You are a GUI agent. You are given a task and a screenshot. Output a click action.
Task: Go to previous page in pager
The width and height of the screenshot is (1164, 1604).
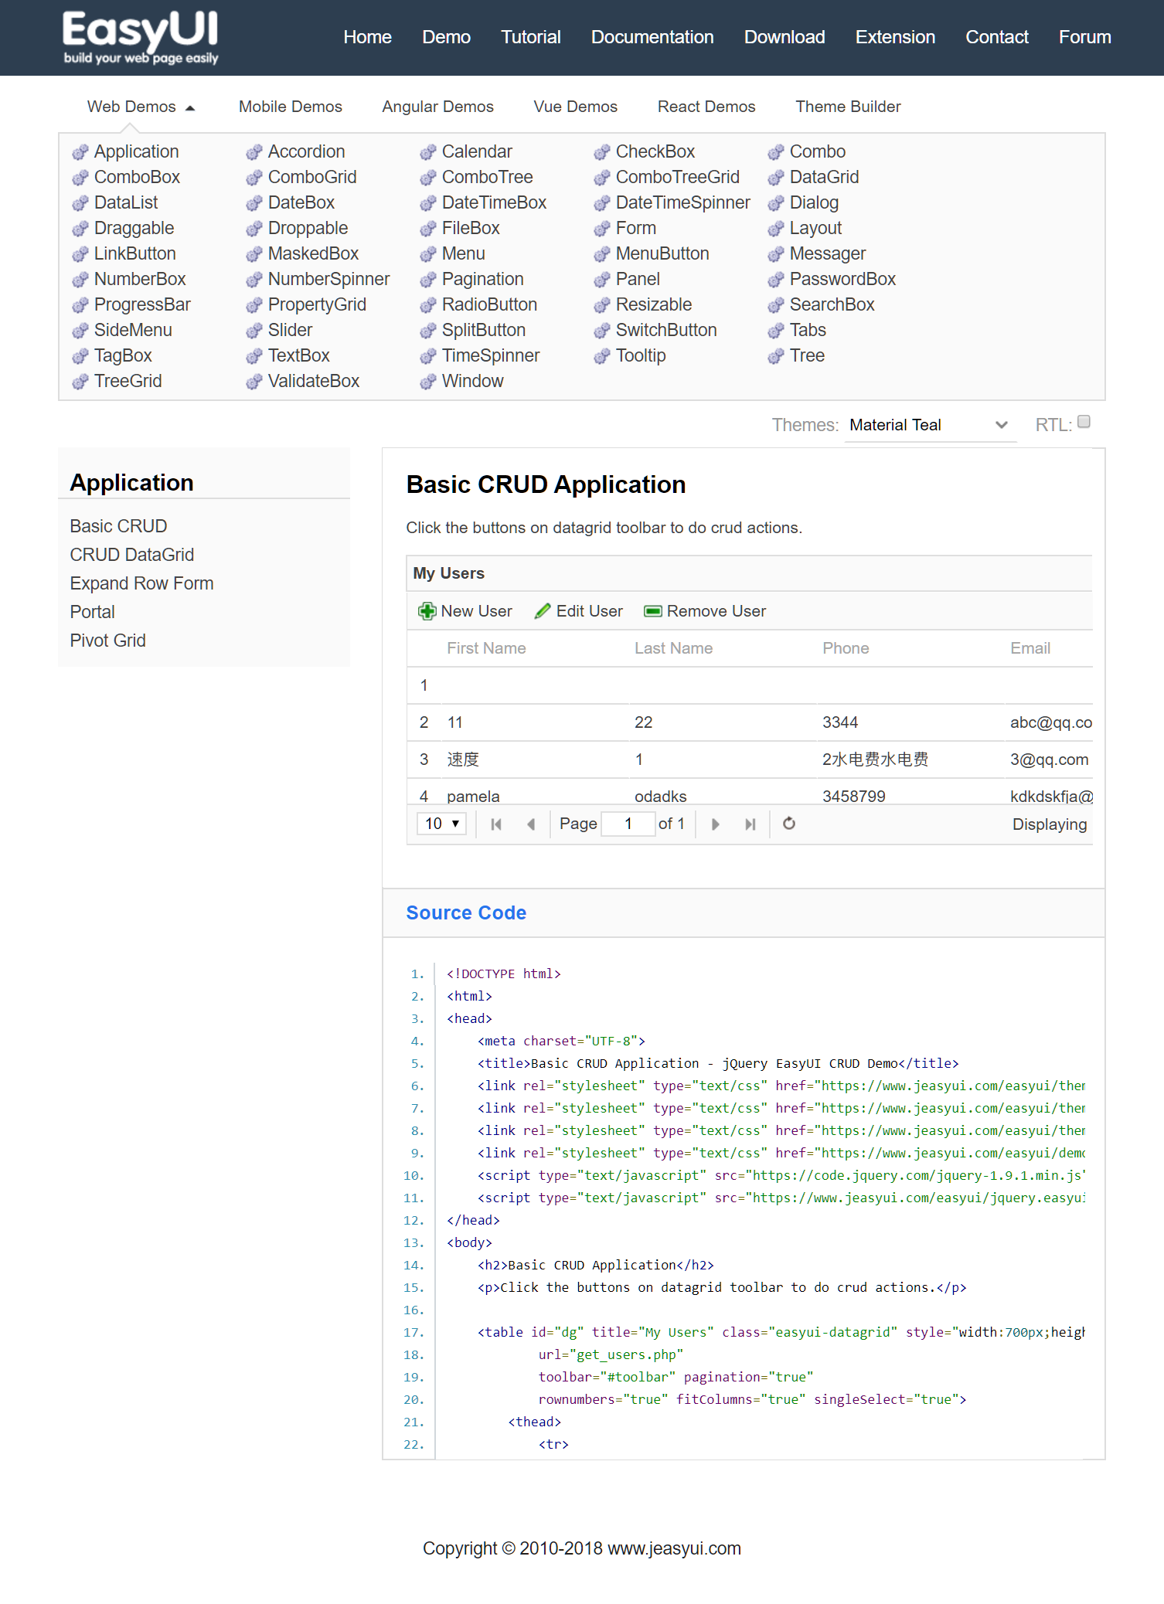[x=531, y=824]
